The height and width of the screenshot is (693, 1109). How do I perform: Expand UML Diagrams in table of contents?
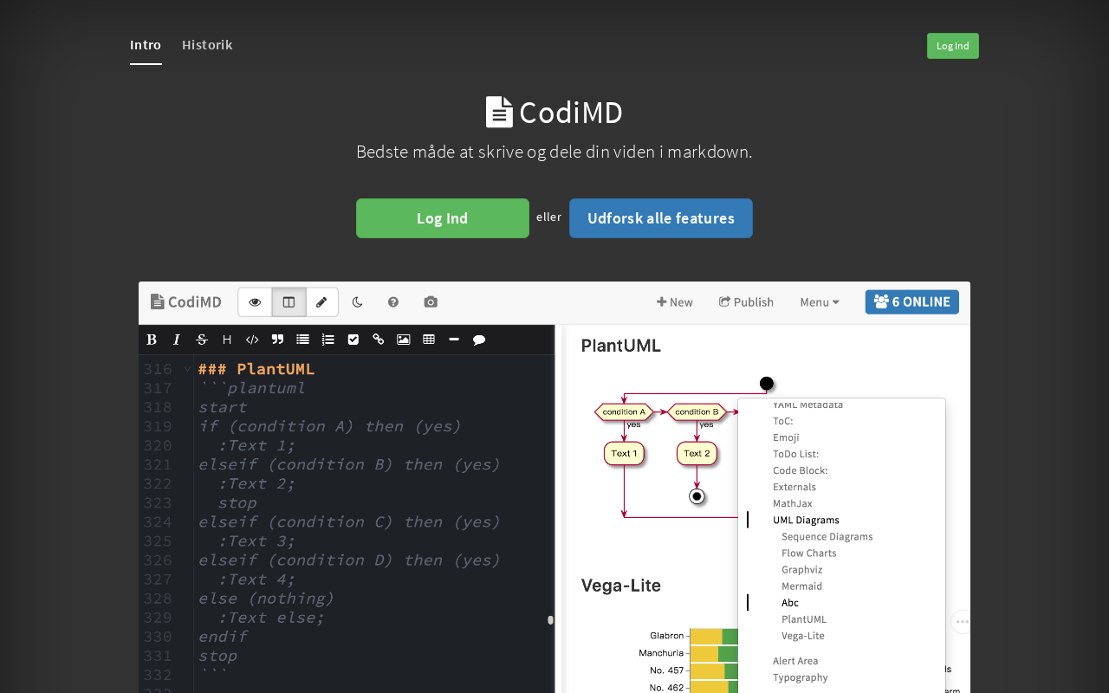click(806, 520)
